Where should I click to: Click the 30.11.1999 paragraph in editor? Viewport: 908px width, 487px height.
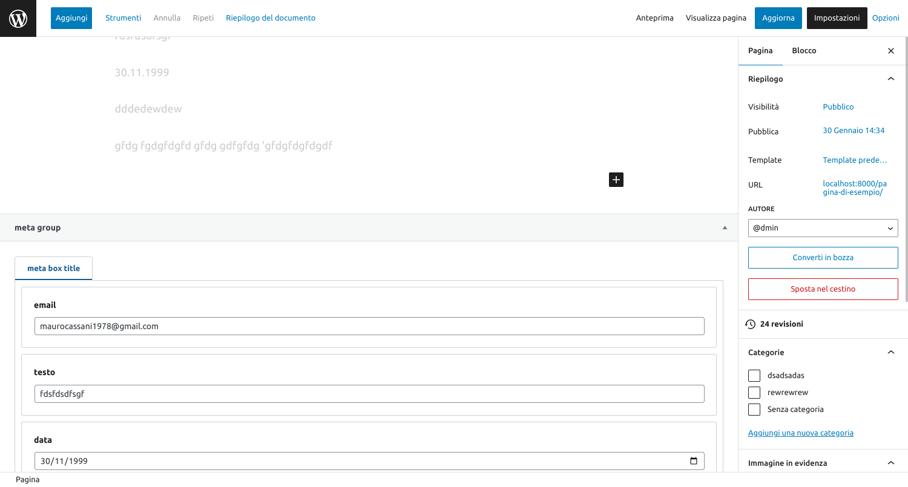(x=142, y=73)
